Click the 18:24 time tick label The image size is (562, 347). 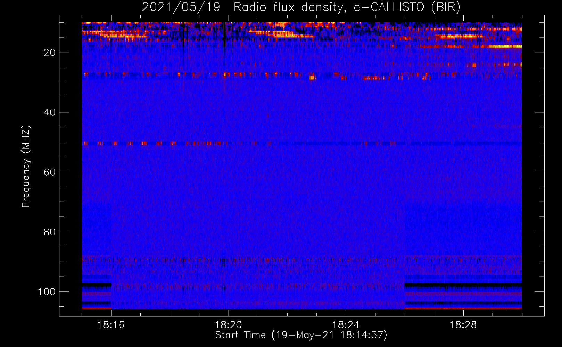346,325
